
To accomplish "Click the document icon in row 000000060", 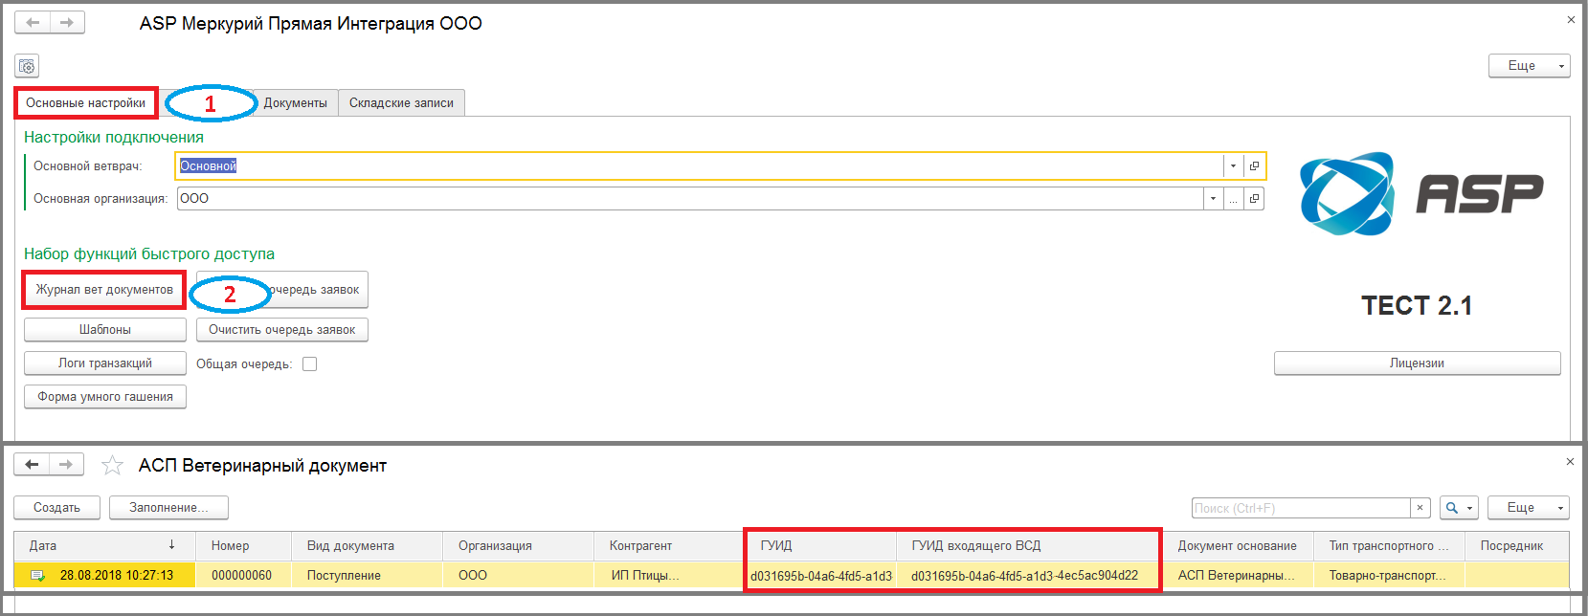I will click(37, 575).
